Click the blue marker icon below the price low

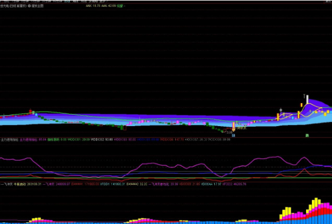coord(233,135)
